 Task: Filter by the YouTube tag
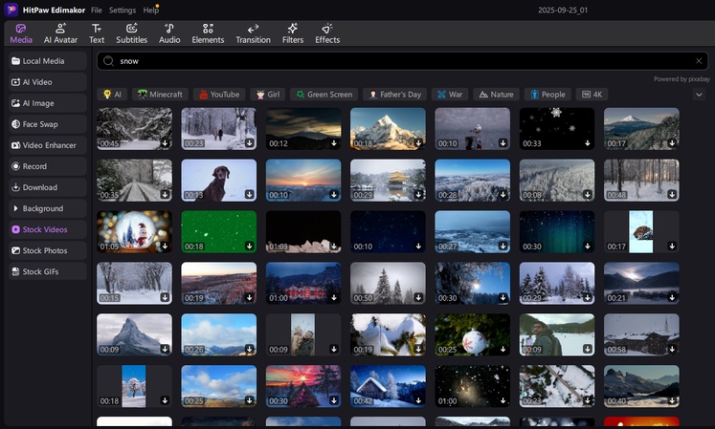[x=219, y=95]
